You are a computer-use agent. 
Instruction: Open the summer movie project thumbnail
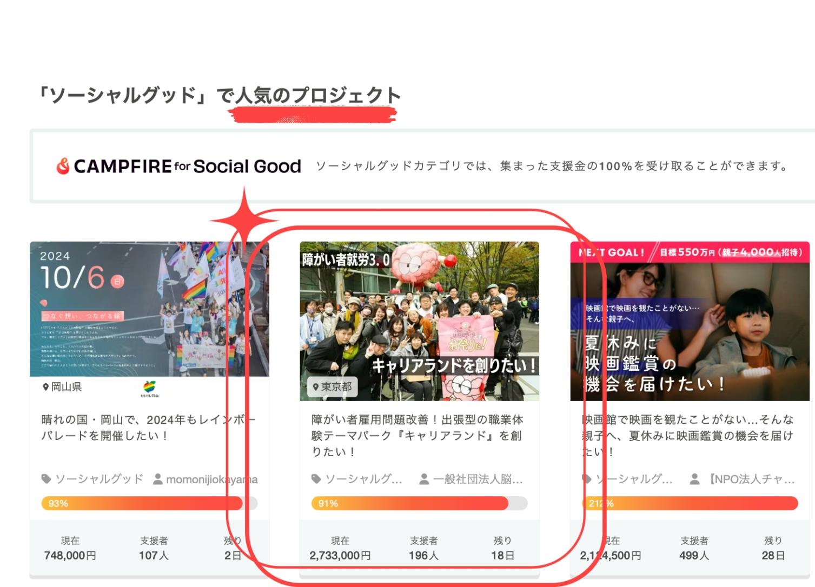(x=690, y=321)
